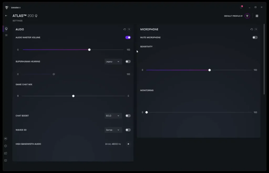Click the vertical scrollbar on the right
The height and width of the screenshot is (173, 269).
264,59
